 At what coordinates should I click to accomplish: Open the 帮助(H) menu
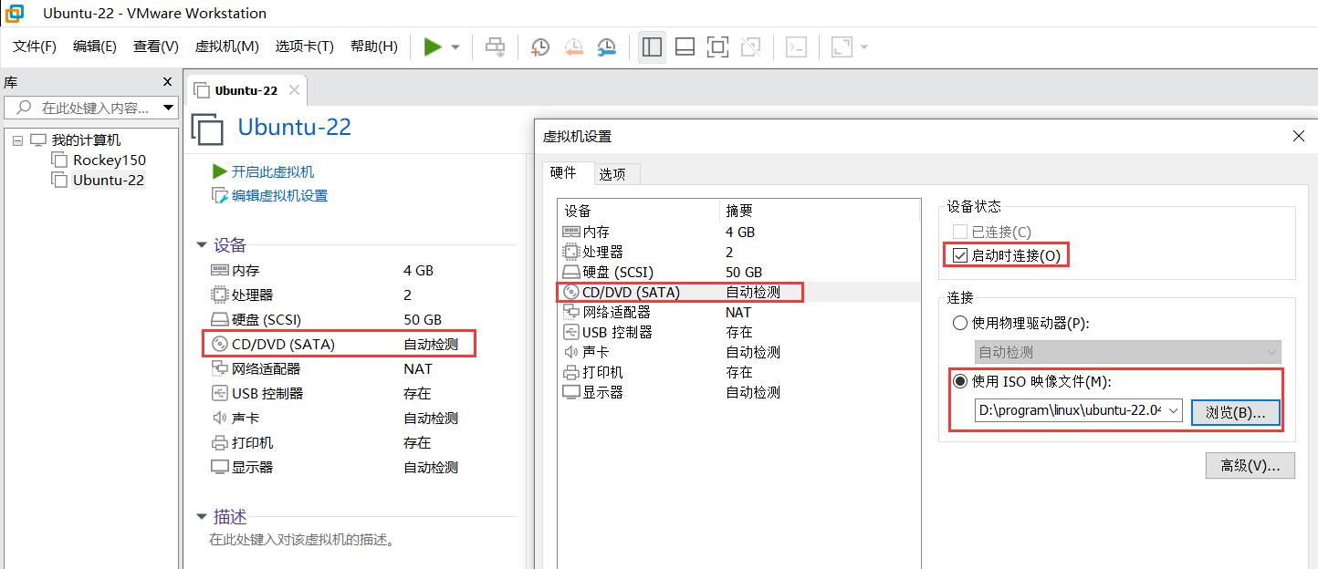(374, 47)
